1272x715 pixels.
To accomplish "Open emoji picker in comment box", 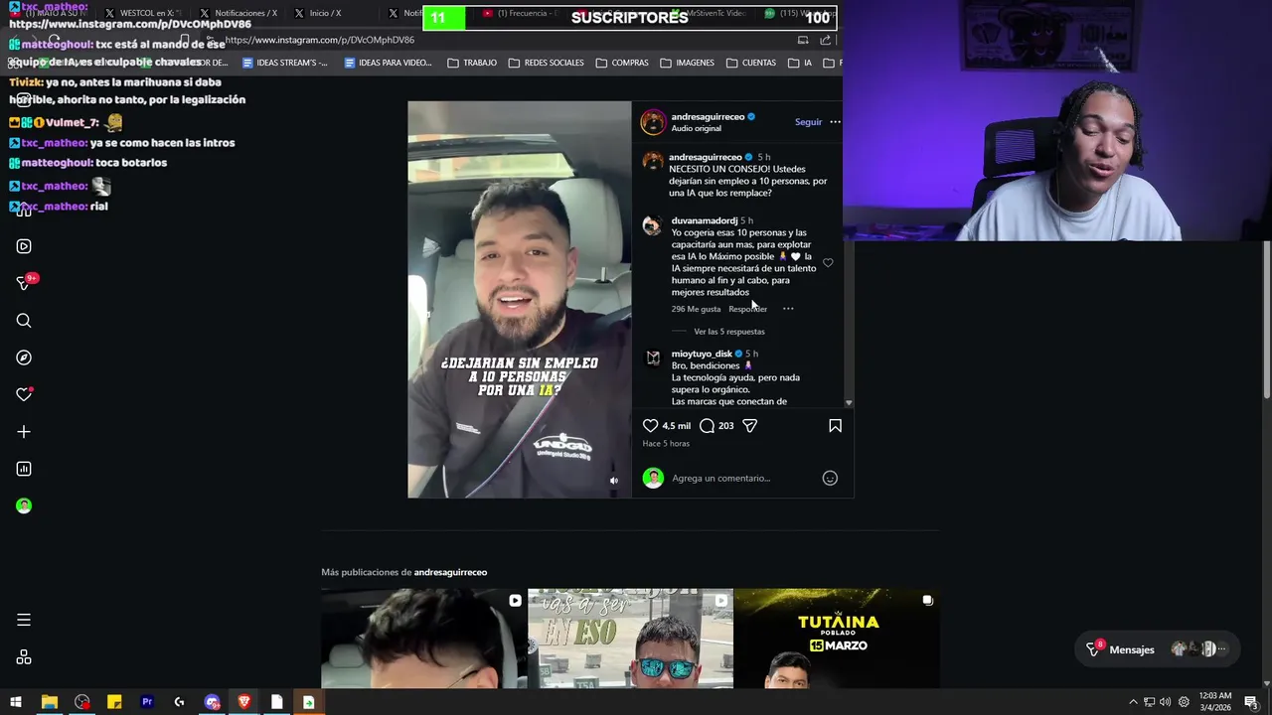I will point(830,478).
